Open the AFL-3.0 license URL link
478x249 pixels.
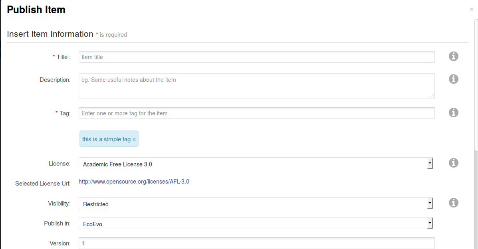(x=134, y=182)
